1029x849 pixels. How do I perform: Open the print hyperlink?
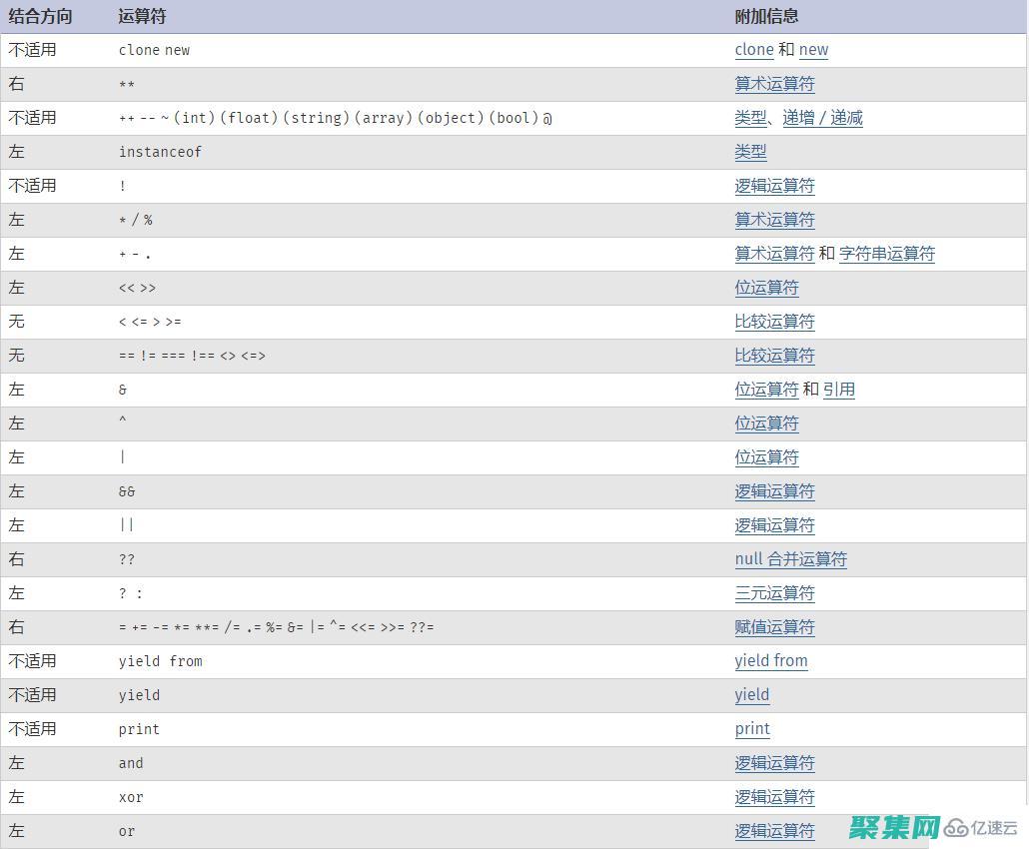[752, 729]
